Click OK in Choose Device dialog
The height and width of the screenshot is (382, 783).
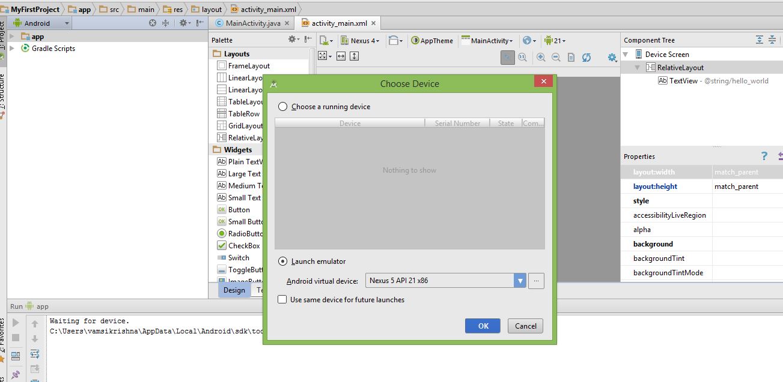(483, 326)
